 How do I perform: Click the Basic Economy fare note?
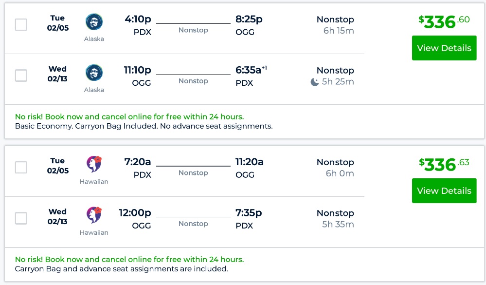[144, 126]
